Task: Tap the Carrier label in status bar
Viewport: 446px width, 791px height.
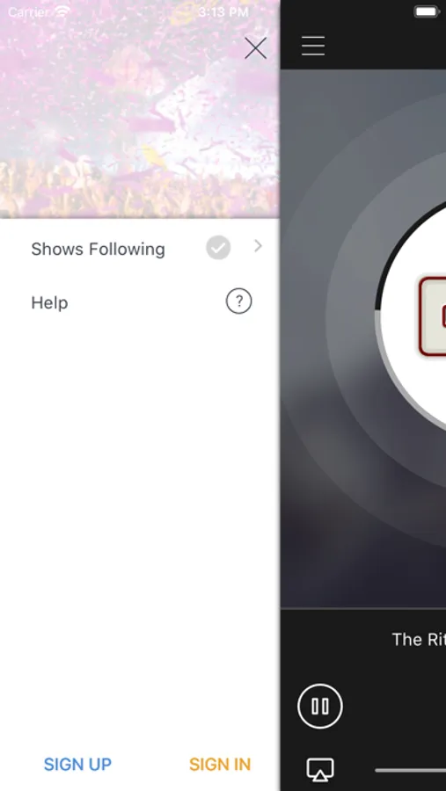Action: click(x=28, y=12)
